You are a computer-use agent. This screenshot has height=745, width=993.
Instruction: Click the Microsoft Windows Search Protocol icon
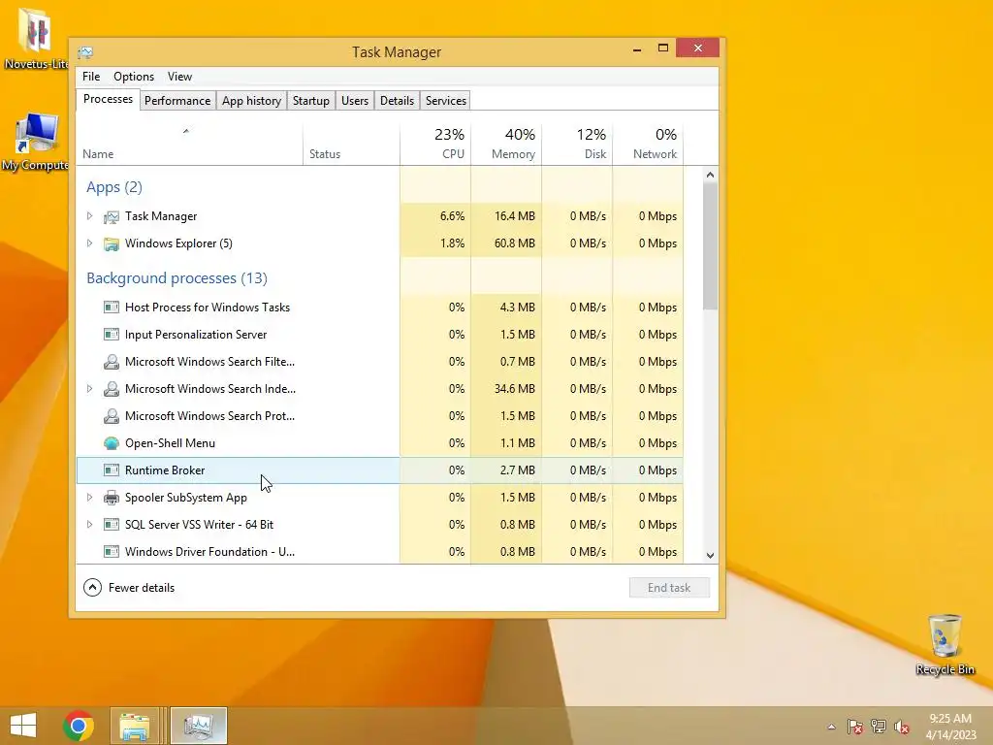coord(112,416)
